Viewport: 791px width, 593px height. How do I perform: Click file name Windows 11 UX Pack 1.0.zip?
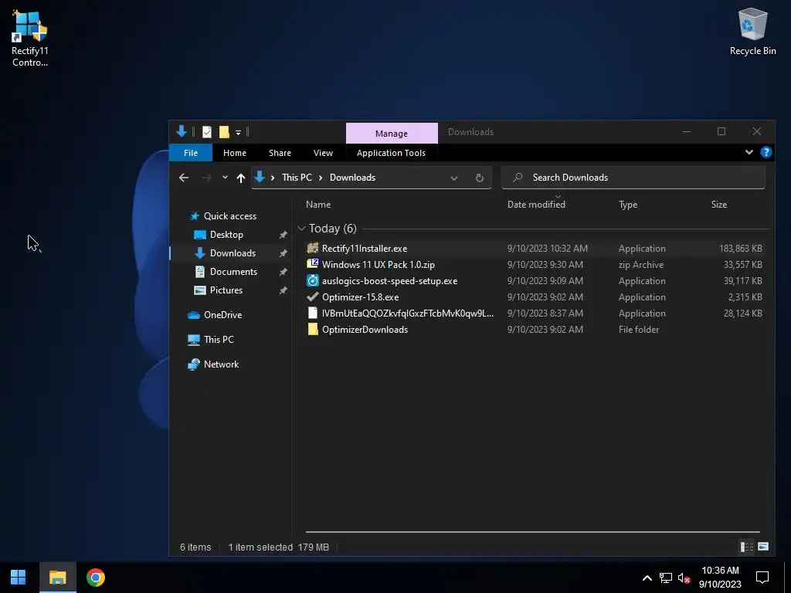[379, 265]
